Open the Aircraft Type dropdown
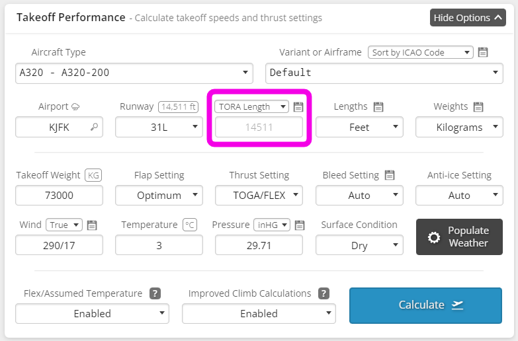This screenshot has height=341, width=518. tap(134, 73)
